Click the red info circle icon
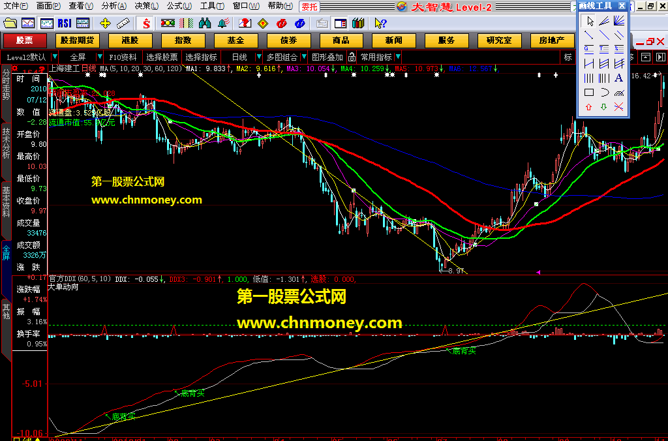This screenshot has width=668, height=441. point(281,23)
